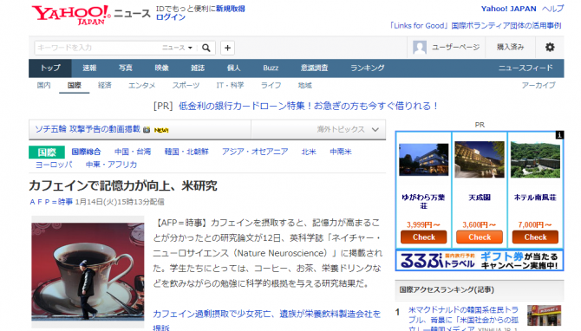Click the るるぶトラベル campaign banner
Viewport: 581px width, 331px height.
480,260
